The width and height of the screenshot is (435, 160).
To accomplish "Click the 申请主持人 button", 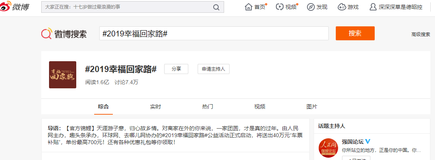I will tap(213, 69).
